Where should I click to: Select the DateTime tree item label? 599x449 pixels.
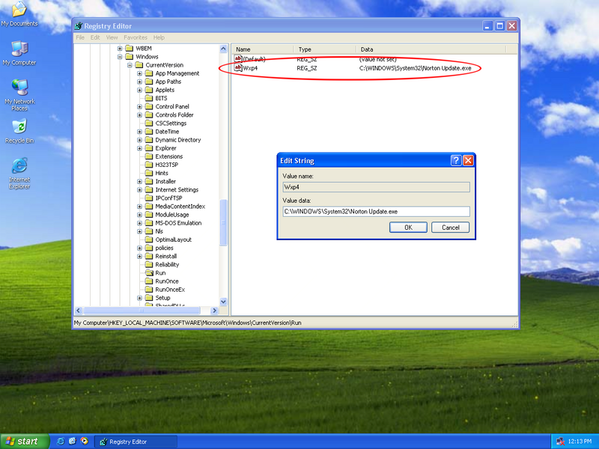pos(167,132)
